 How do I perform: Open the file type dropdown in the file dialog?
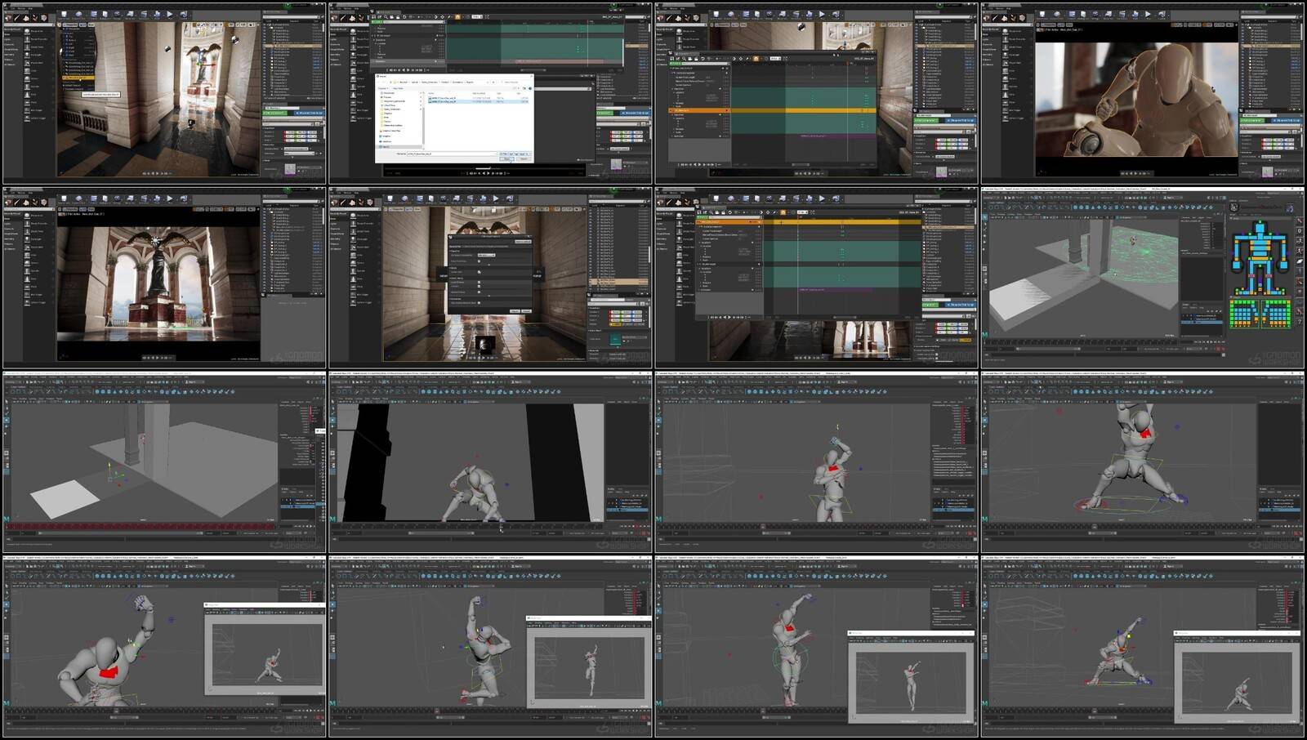pos(515,154)
